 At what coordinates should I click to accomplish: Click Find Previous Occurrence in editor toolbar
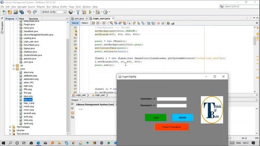[x=115, y=23]
